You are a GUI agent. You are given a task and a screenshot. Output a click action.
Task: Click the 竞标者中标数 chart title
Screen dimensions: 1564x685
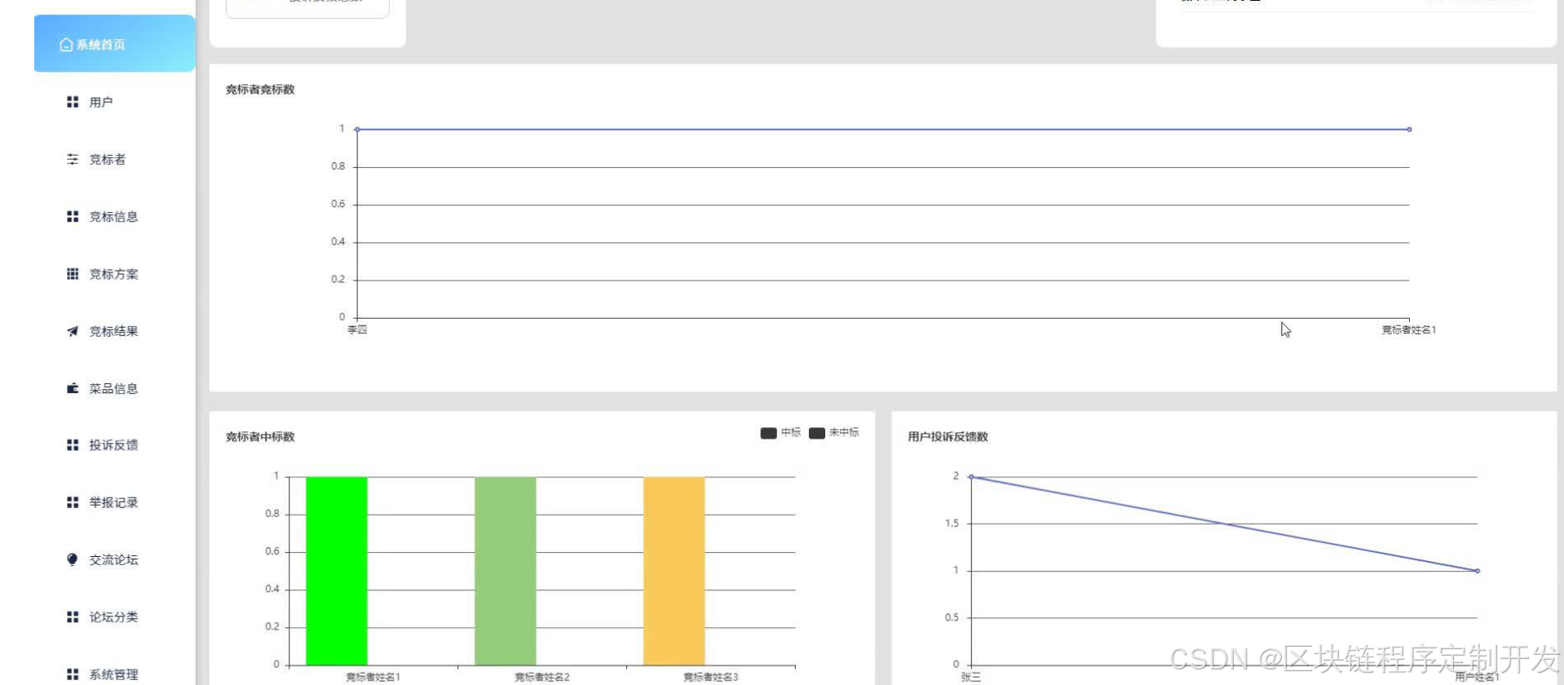tap(260, 437)
